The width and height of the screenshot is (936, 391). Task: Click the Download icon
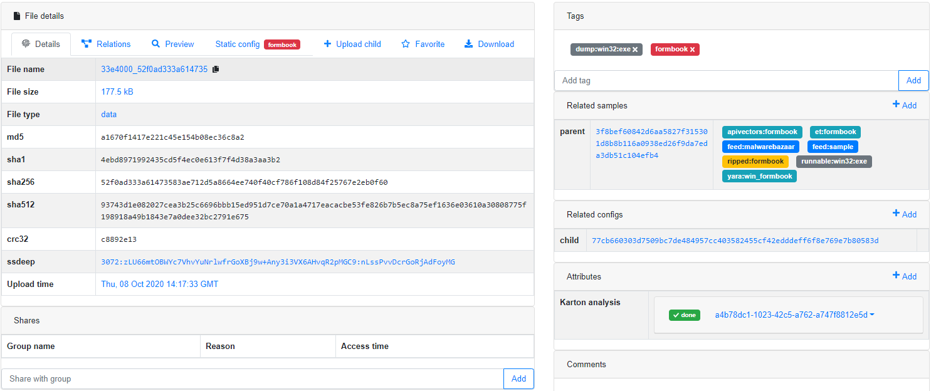point(468,44)
